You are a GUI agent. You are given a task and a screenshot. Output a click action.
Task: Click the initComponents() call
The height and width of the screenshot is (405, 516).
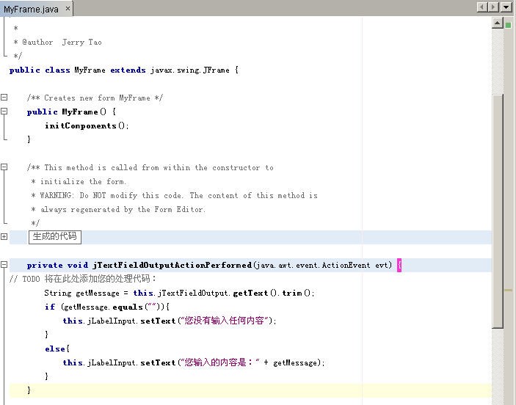(87, 125)
